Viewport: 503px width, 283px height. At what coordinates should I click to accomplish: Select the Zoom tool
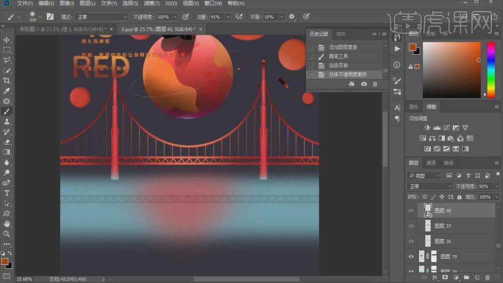[x=7, y=234]
